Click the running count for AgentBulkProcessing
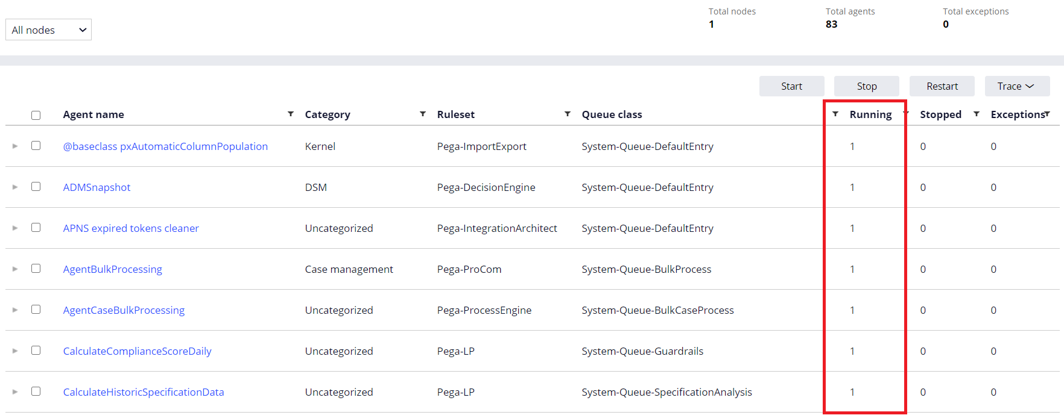The image size is (1064, 418). [x=852, y=269]
